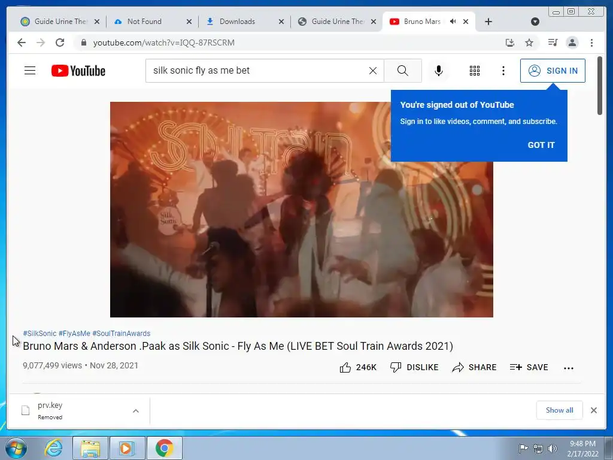Close the Downloads tab
Viewport: 613px width, 460px height.
(281, 22)
